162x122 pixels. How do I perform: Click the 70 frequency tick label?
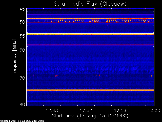click(22, 78)
